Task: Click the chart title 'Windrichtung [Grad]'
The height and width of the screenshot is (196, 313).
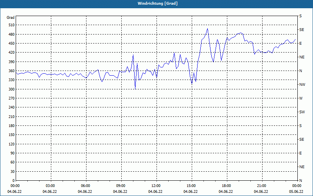Action: point(158,4)
